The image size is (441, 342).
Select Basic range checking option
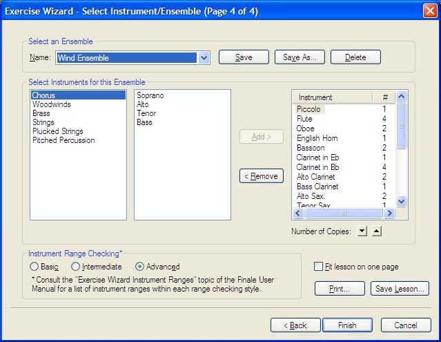pyautogui.click(x=34, y=267)
